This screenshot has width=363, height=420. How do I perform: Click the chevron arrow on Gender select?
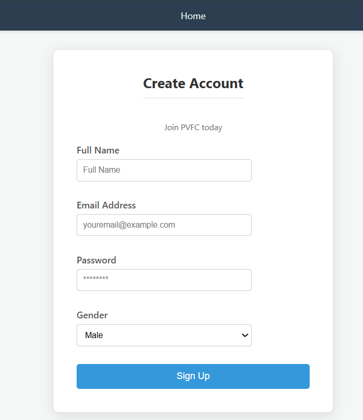pyautogui.click(x=245, y=335)
